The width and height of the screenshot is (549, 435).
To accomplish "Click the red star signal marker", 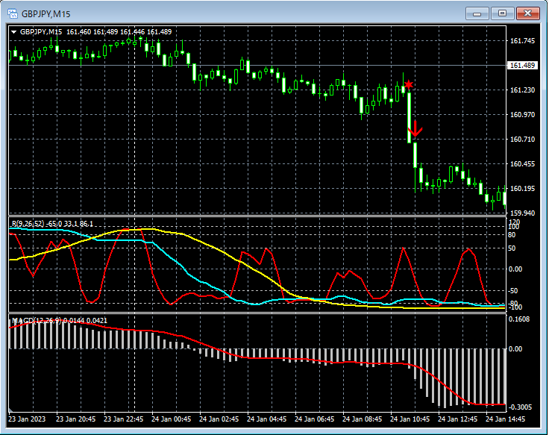I will (x=409, y=85).
